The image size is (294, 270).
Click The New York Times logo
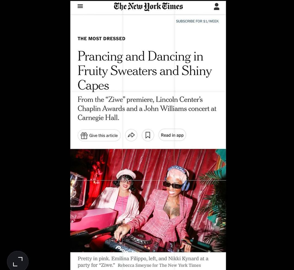click(148, 7)
